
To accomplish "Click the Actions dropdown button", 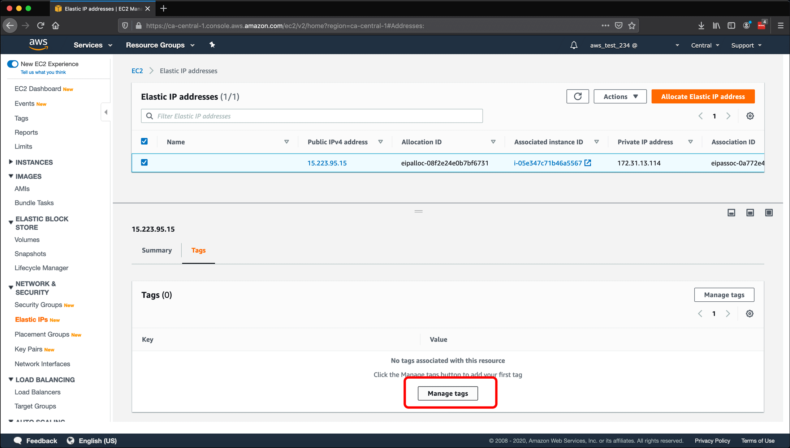I will click(620, 96).
